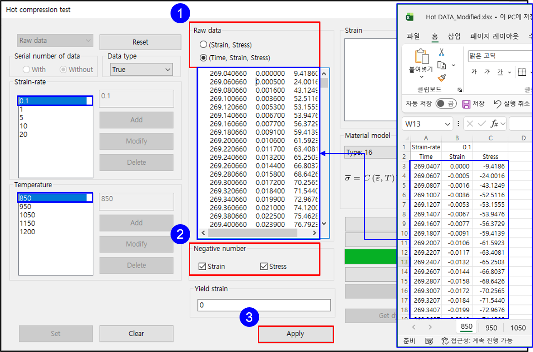Screen dimensions: 533x352
Task: Select Excel column B header
Action: pos(457,138)
